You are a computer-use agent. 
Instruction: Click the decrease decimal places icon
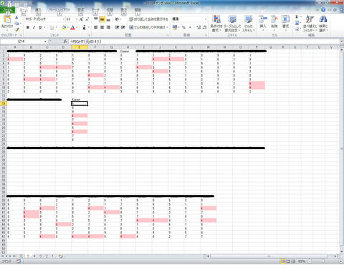(204, 27)
